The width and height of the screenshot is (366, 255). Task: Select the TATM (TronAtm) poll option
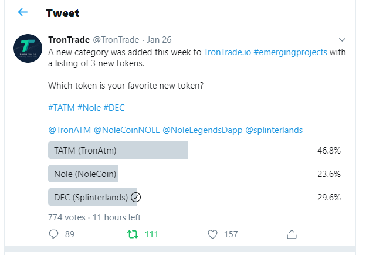tap(117, 150)
